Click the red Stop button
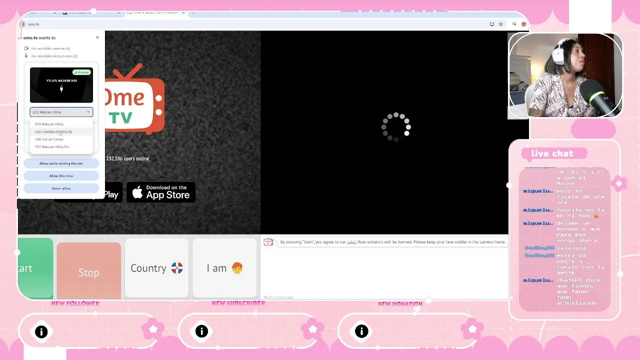Viewport: 640px width, 360px height. click(88, 271)
